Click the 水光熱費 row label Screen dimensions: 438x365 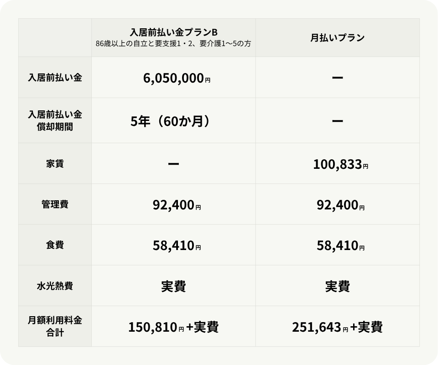click(x=55, y=286)
